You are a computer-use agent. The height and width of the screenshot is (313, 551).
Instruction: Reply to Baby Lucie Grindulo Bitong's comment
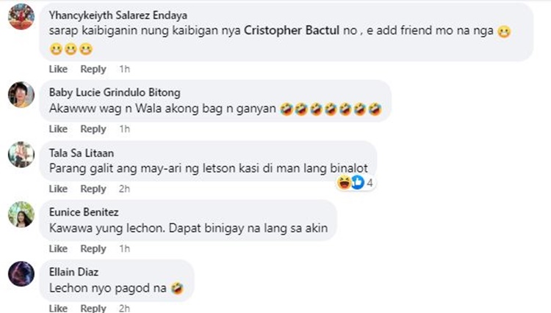point(93,129)
